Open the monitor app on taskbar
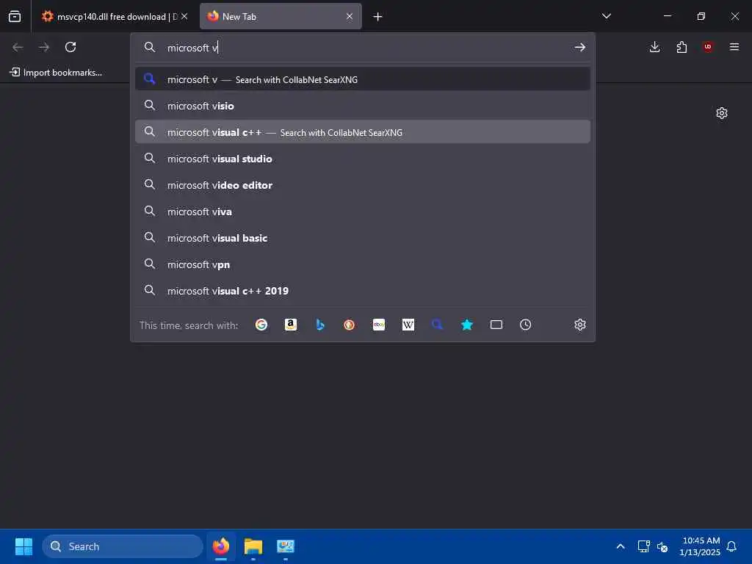752x564 pixels. click(x=286, y=546)
